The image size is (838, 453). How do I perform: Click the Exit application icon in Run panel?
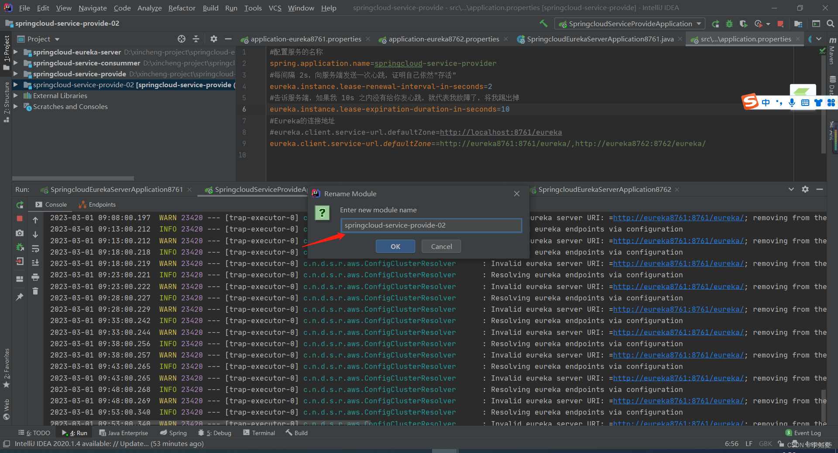click(x=20, y=262)
